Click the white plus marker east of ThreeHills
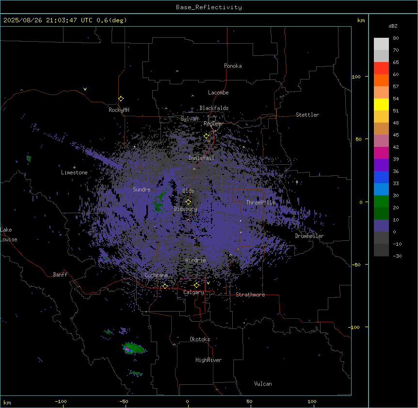This screenshot has height=408, width=418. pyautogui.click(x=297, y=182)
